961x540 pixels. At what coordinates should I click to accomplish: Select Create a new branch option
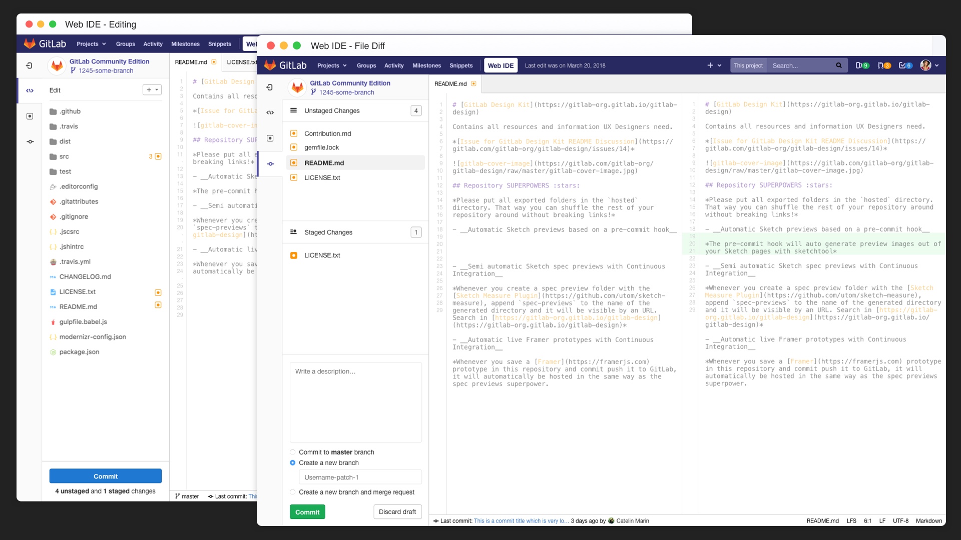[x=293, y=462]
